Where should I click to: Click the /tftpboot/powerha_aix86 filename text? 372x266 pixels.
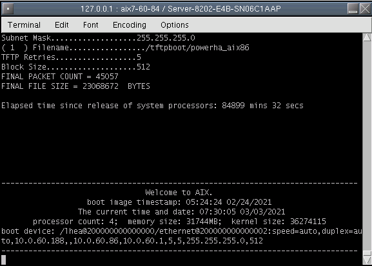click(x=197, y=48)
